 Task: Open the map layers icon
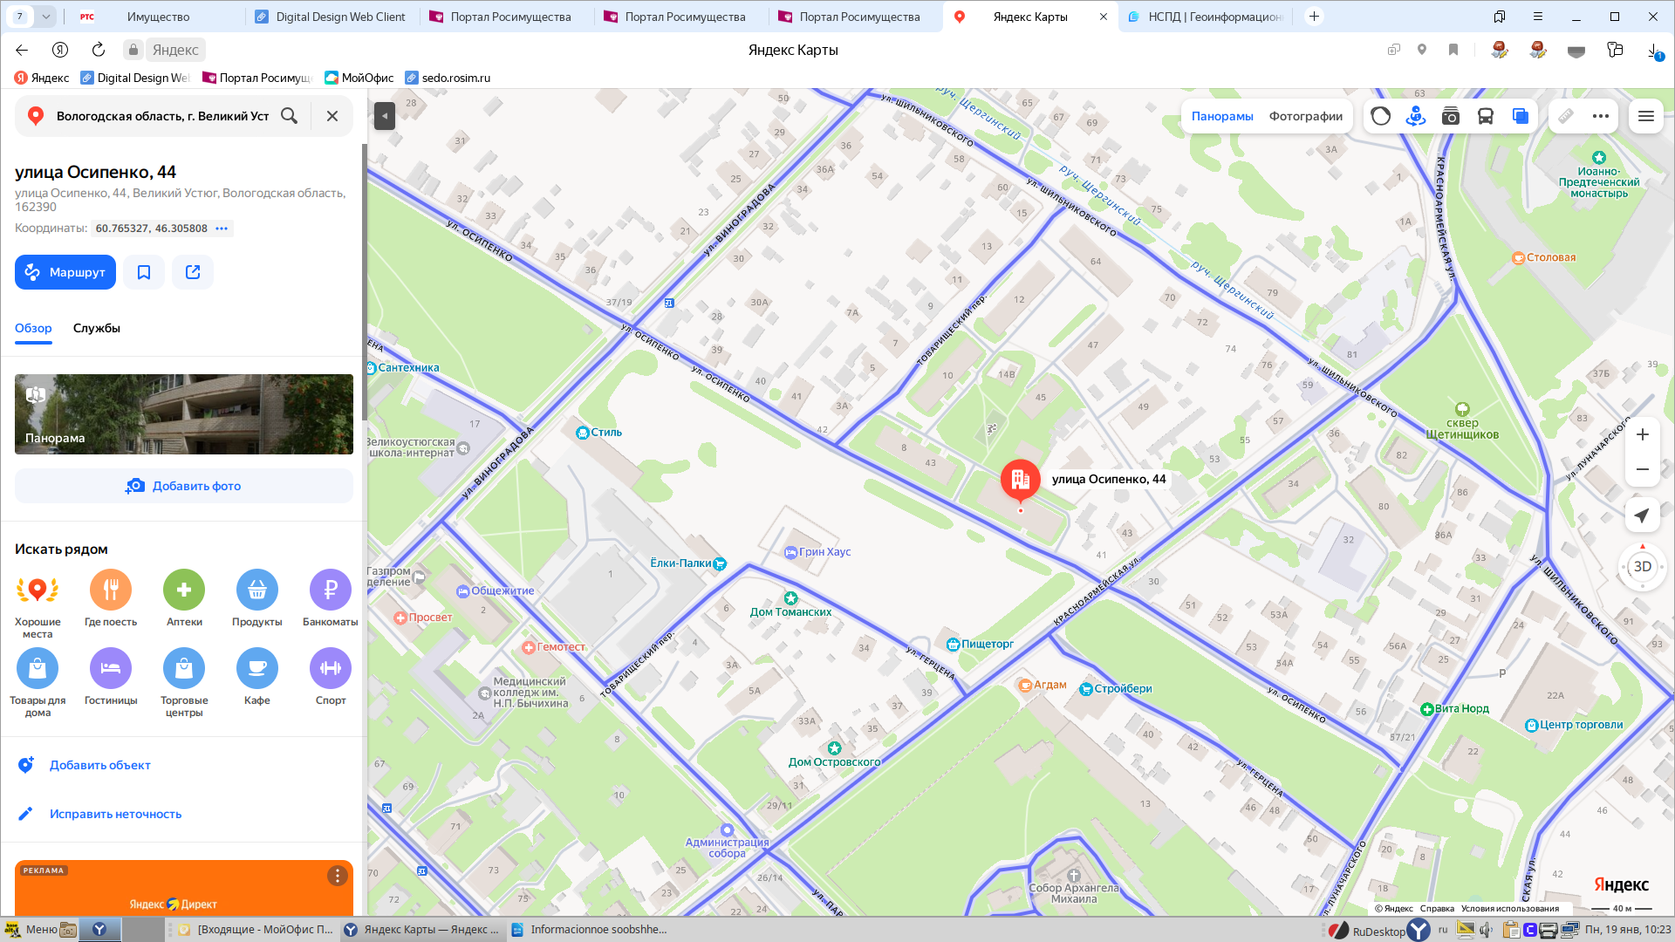(x=1520, y=116)
